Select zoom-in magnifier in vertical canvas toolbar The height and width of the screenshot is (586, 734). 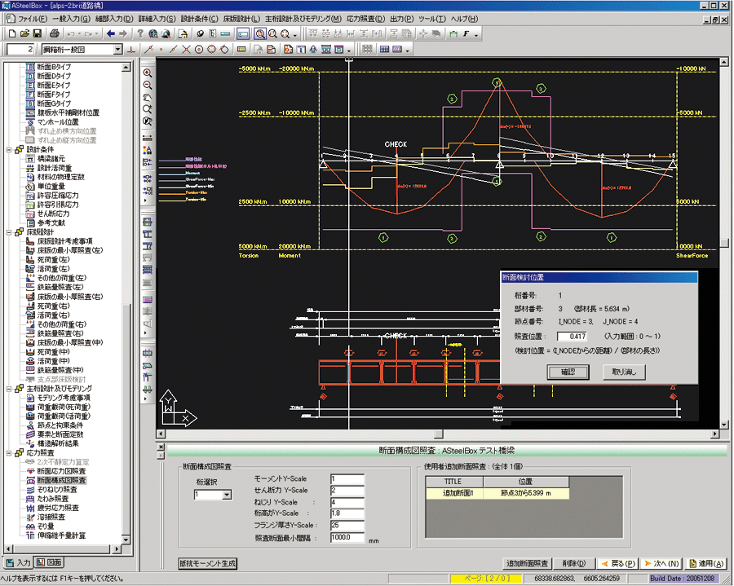[x=148, y=72]
